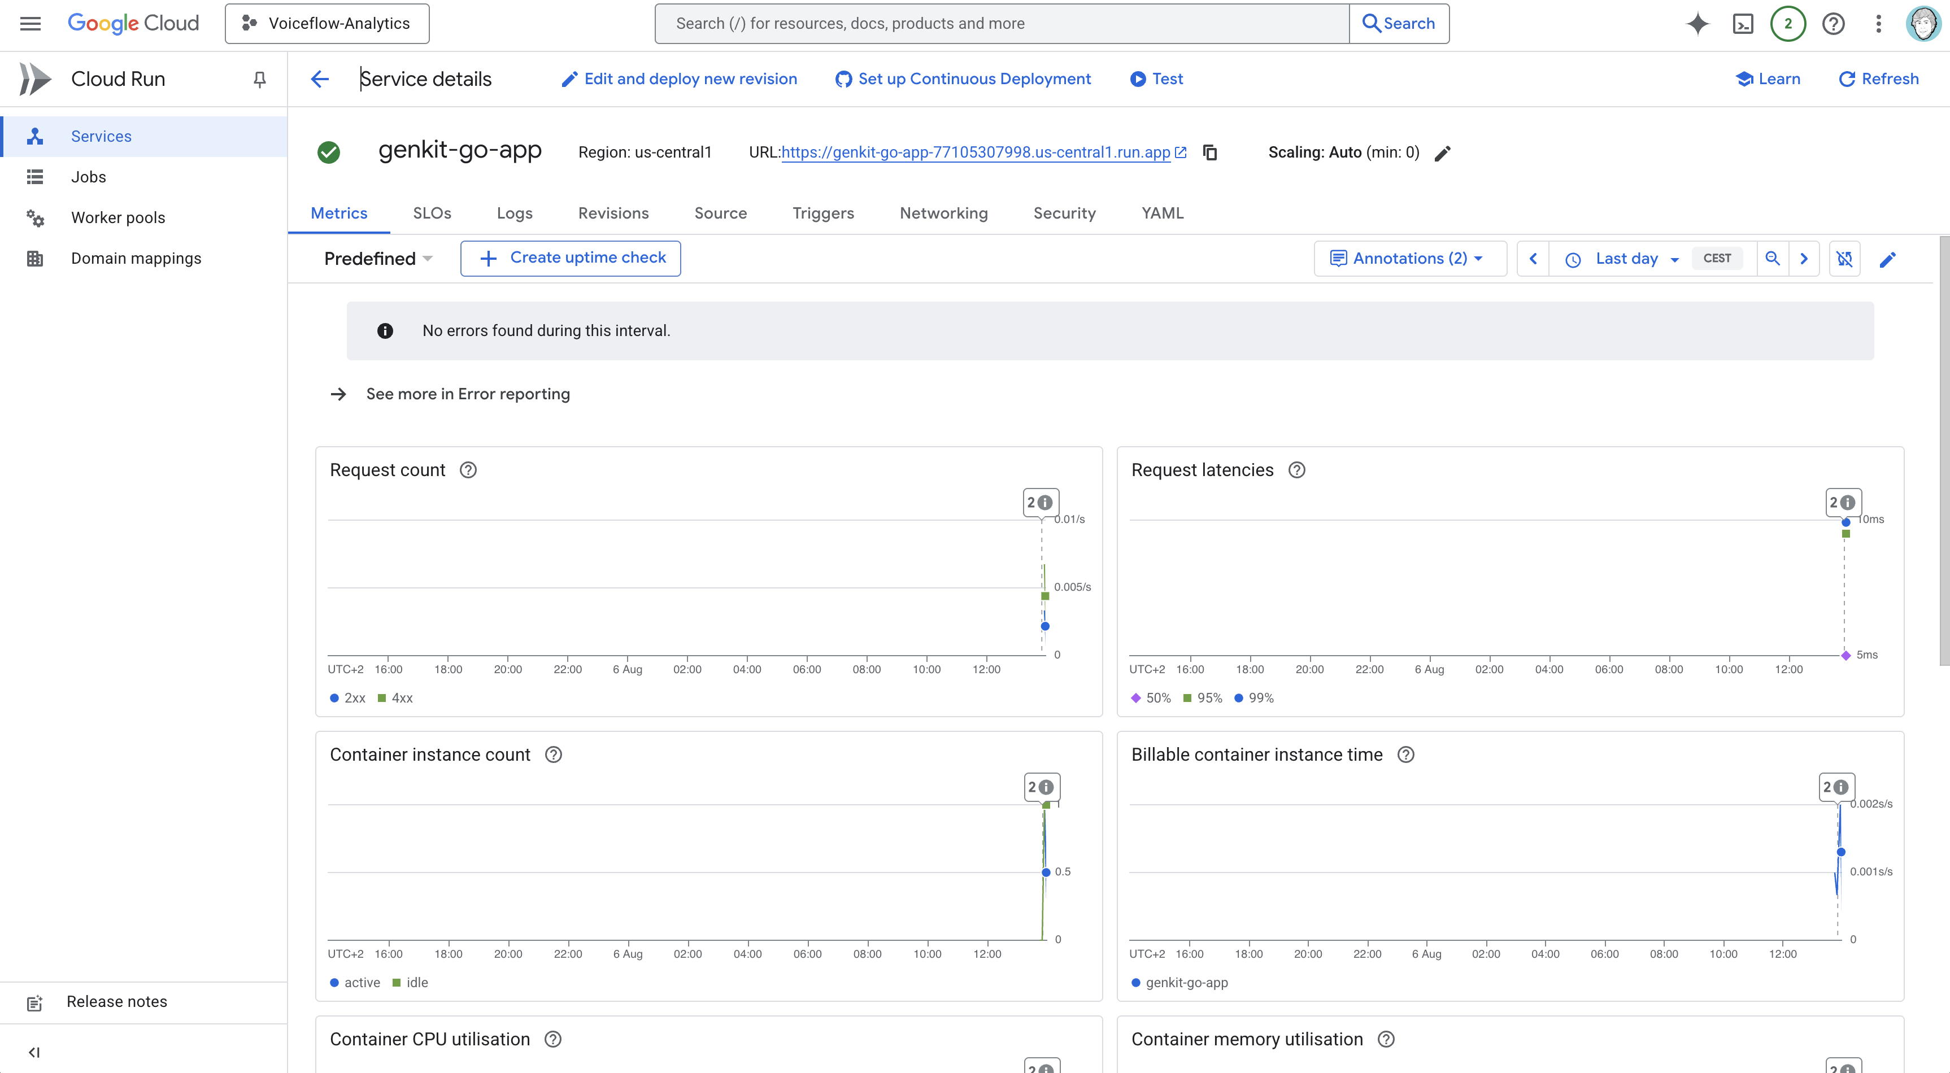Open the three-dot settings and utilities menu

click(x=1878, y=24)
